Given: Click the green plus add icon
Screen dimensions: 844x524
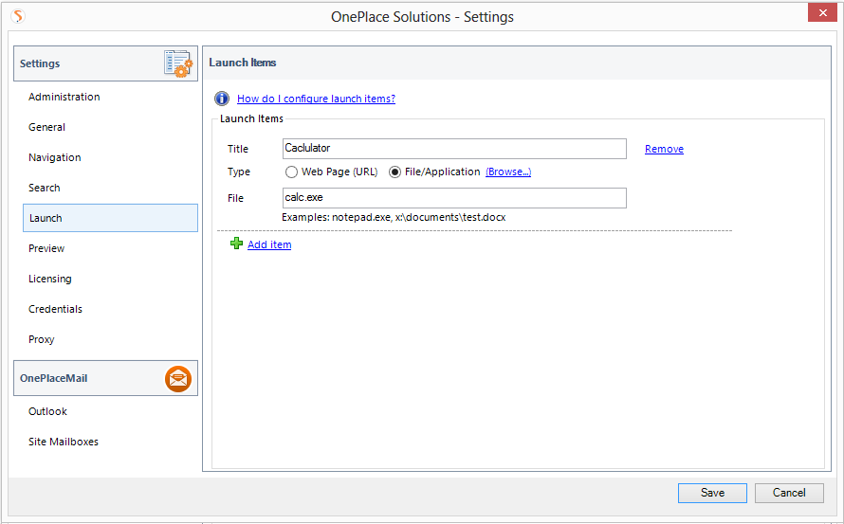Looking at the screenshot, I should pos(236,244).
